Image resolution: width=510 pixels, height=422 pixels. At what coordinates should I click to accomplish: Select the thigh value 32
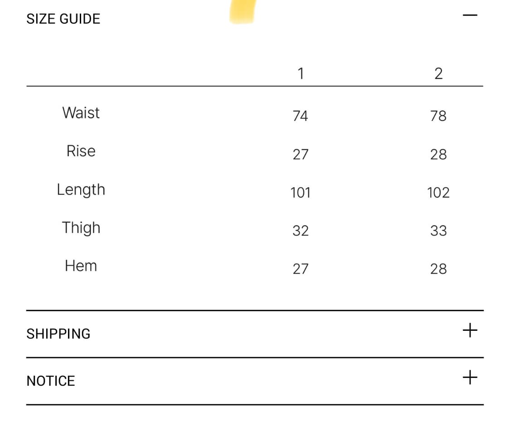[x=300, y=231]
